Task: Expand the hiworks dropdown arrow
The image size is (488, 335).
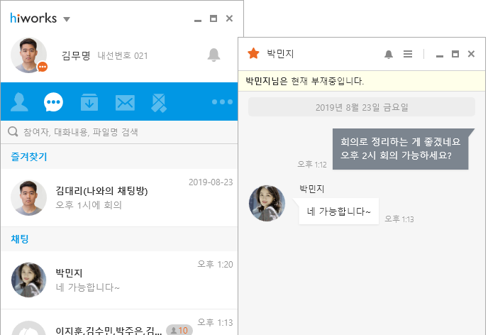Action: (67, 19)
